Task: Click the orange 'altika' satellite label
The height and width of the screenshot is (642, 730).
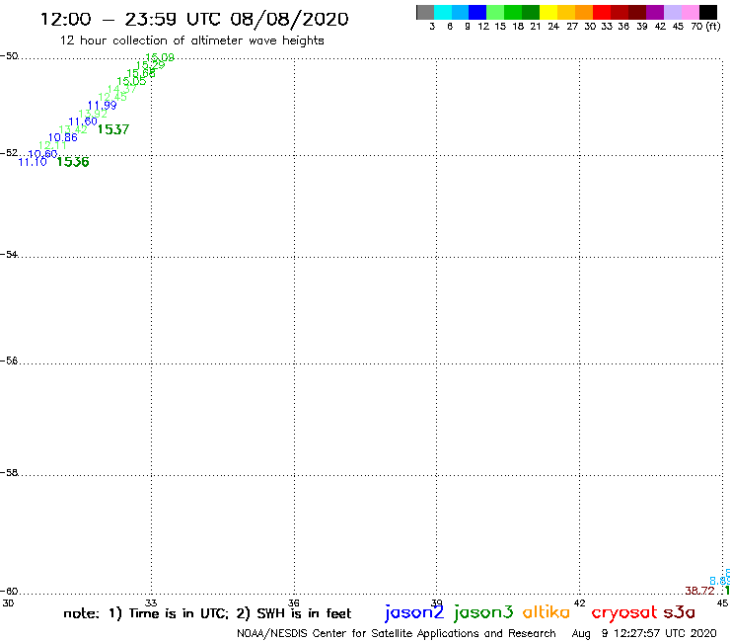Action: point(547,611)
